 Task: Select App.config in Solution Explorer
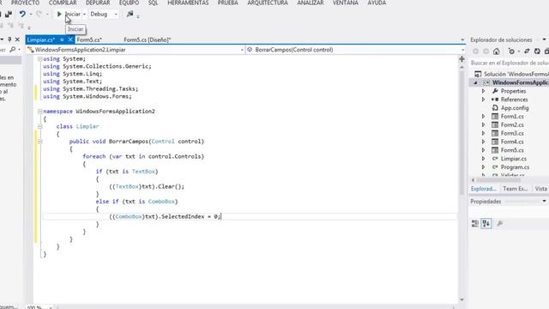[515, 108]
